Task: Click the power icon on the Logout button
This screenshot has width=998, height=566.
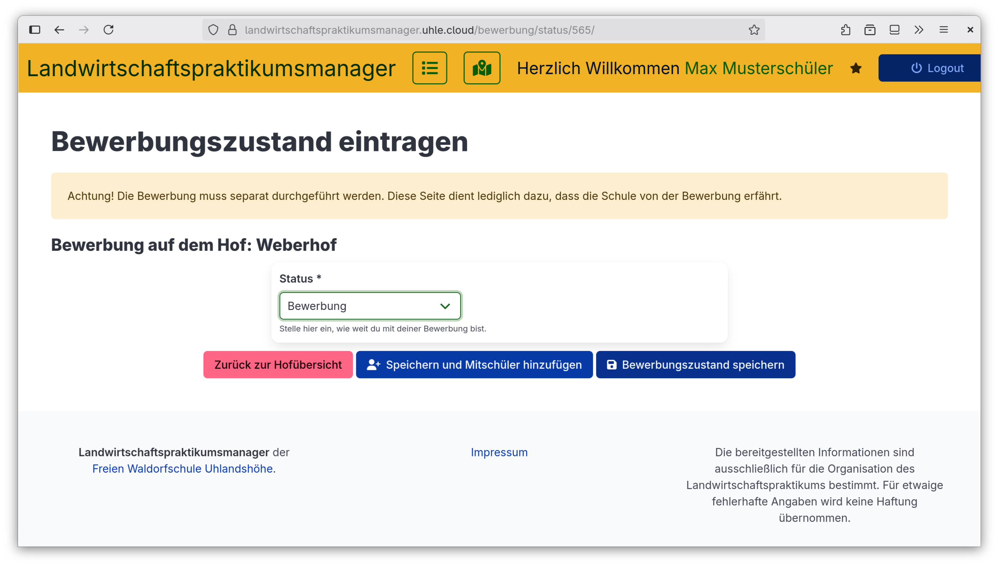Action: [916, 68]
